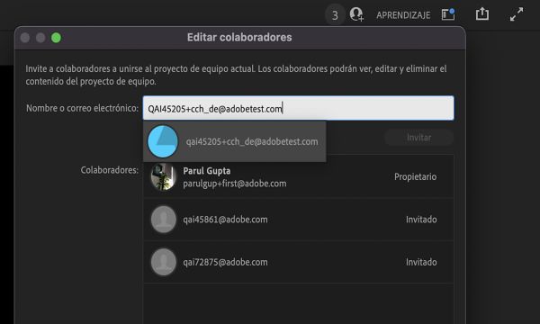
Task: Switch to the APRENDIZAJE workspace
Action: click(403, 15)
